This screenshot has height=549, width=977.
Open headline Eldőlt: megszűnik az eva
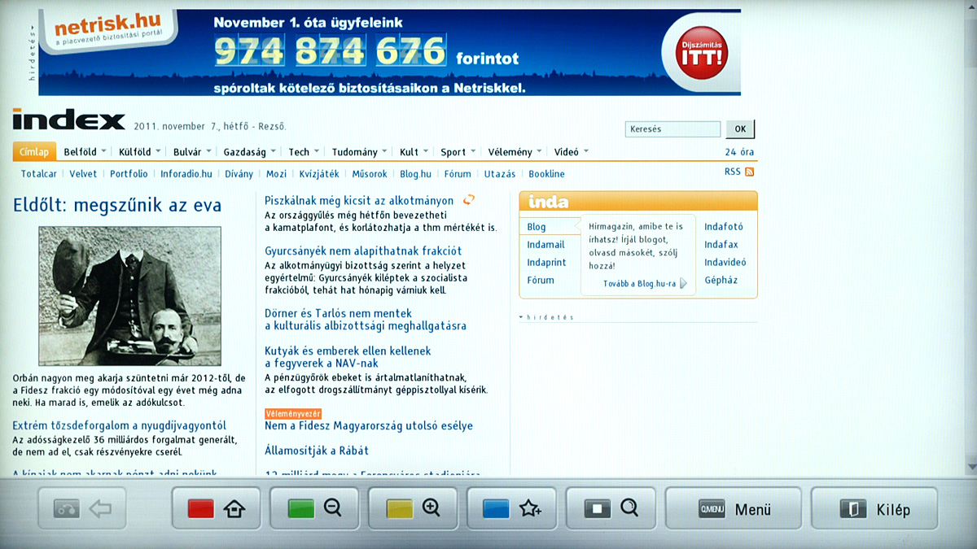click(117, 206)
